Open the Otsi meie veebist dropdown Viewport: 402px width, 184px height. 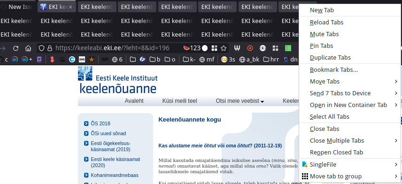pos(240,101)
